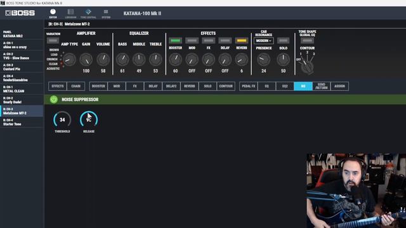406x228 pixels.
Task: Select B: CH-1 METAL CLEAN patch
Action: tap(22, 89)
